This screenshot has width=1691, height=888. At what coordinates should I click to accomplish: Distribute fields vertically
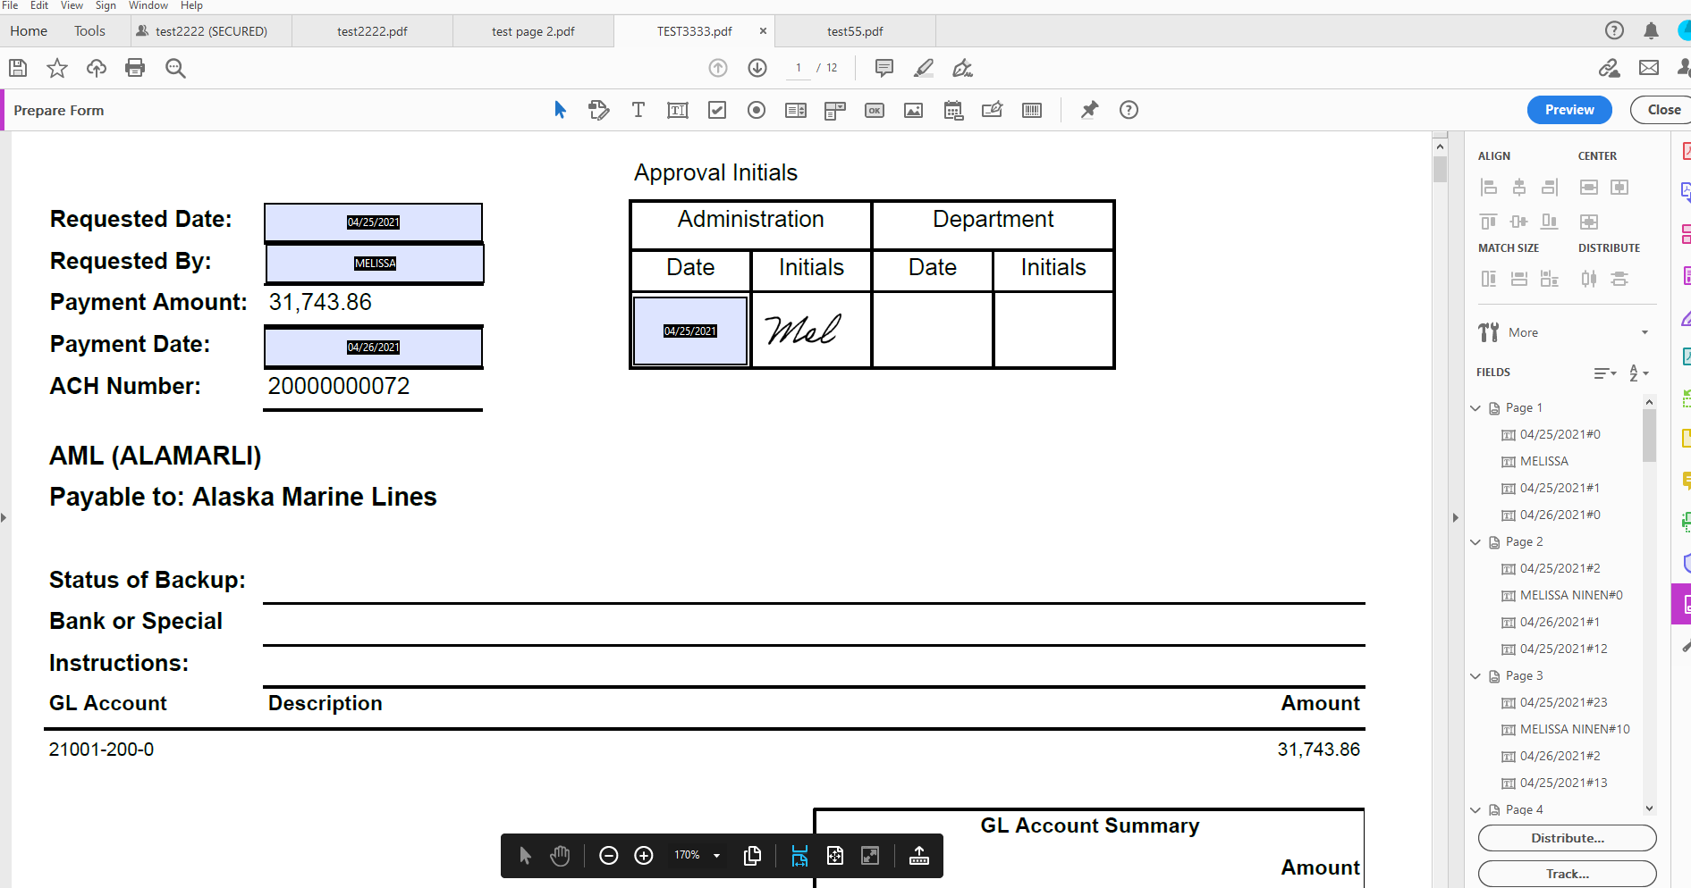click(1619, 278)
